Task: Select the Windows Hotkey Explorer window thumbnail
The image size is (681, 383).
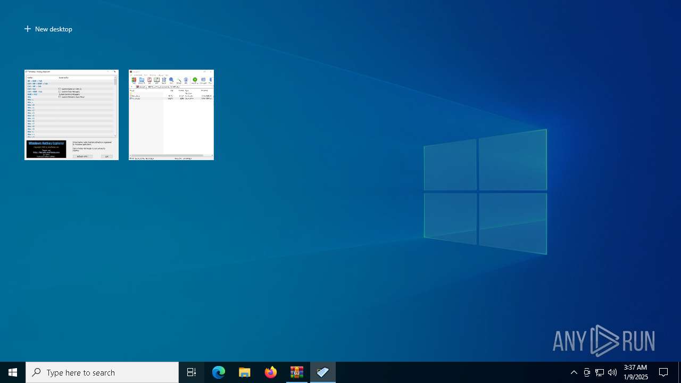Action: click(x=71, y=114)
